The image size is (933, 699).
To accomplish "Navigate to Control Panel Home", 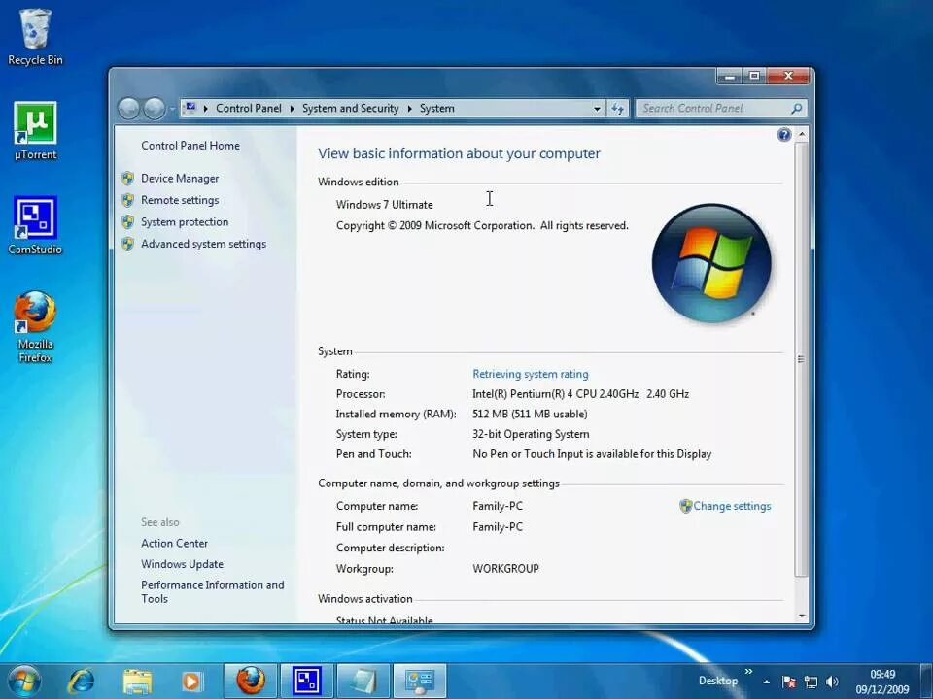I will coord(190,145).
